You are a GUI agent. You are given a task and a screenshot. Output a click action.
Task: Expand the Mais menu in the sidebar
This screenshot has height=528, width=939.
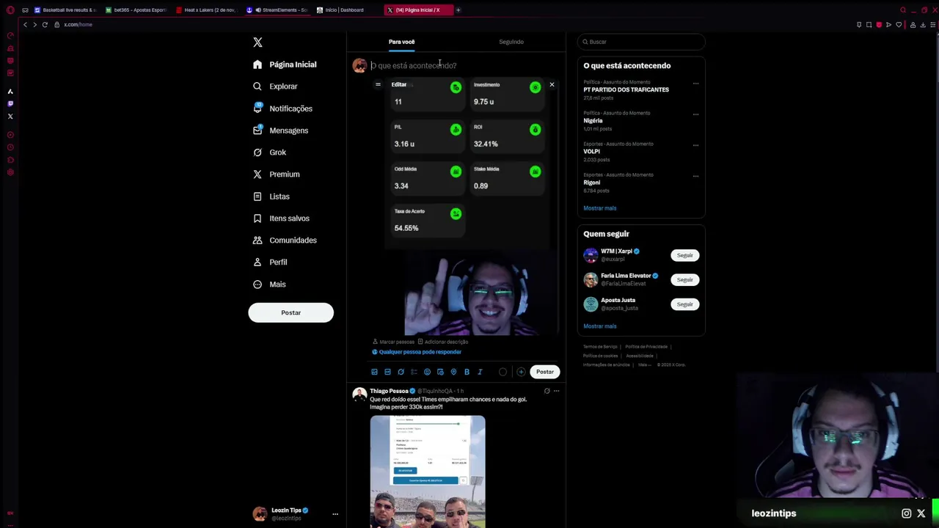(x=269, y=285)
